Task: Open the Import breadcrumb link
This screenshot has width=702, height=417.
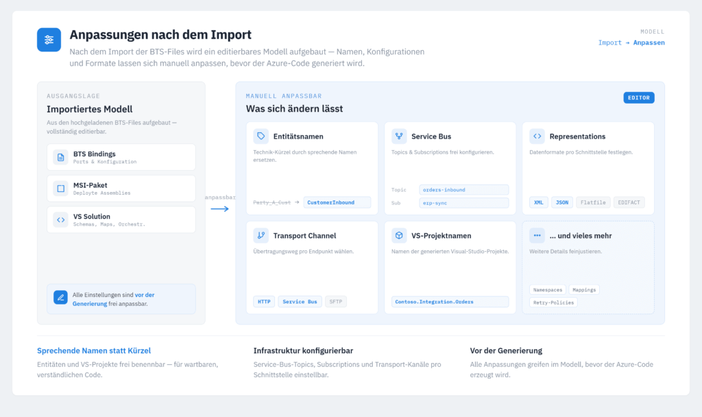Action: tap(609, 43)
